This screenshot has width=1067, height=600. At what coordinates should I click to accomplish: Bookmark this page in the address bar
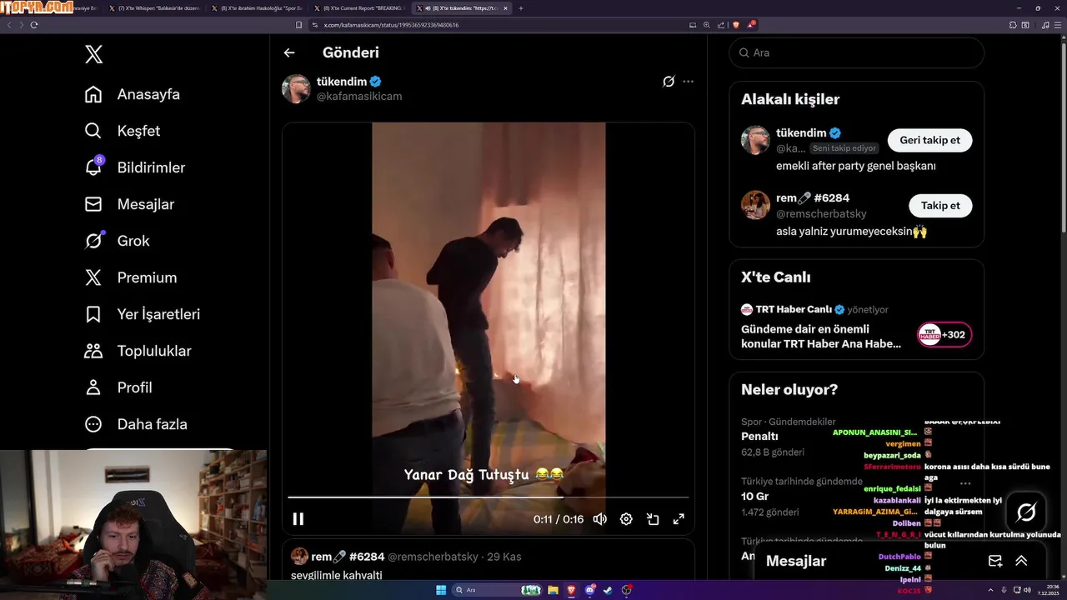[299, 25]
